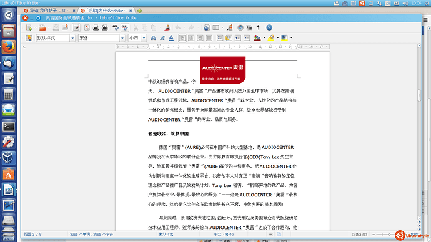
Task: Toggle Bullets list icon
Action: [x=229, y=38]
